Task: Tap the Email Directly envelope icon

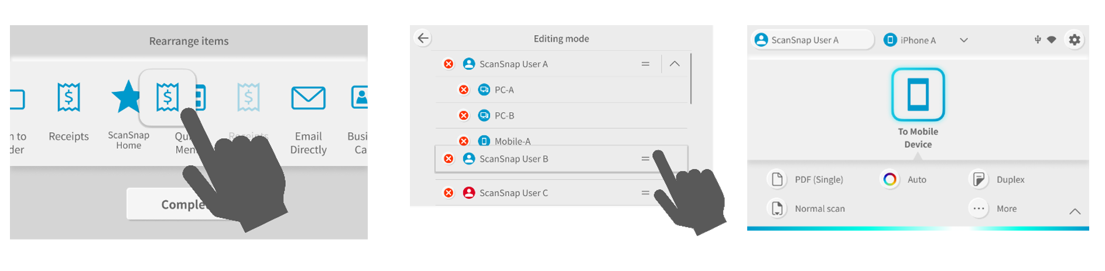Action: (x=308, y=98)
